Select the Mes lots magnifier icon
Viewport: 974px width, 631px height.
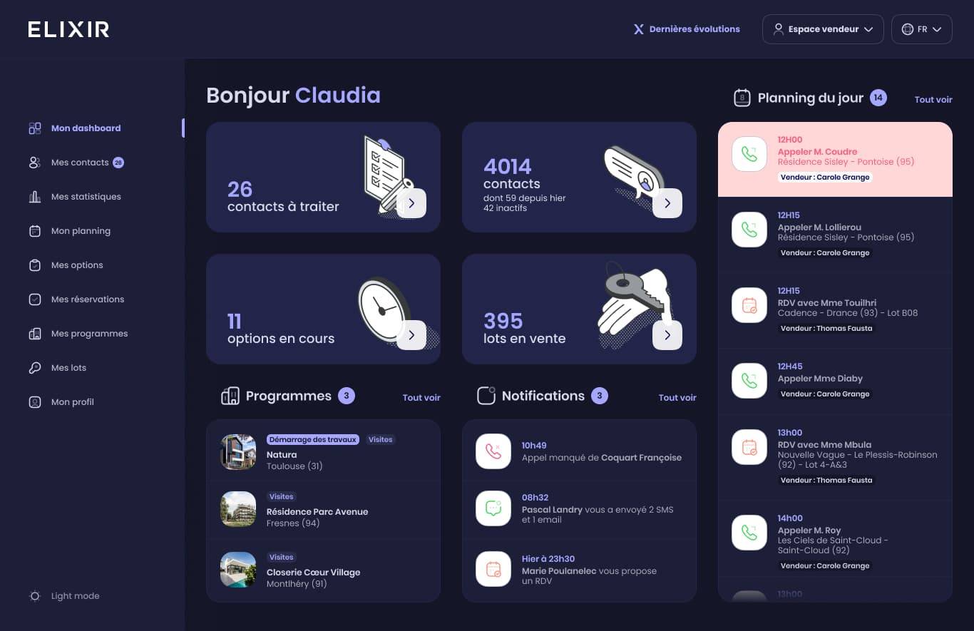[x=34, y=367]
